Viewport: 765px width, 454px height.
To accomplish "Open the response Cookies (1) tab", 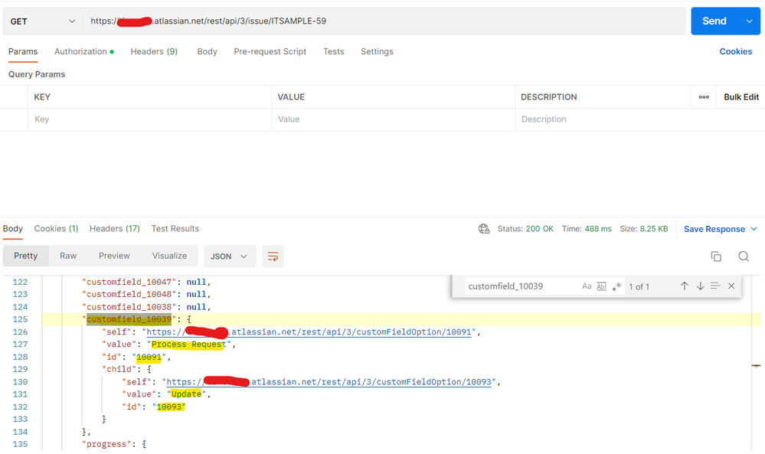I will point(56,229).
